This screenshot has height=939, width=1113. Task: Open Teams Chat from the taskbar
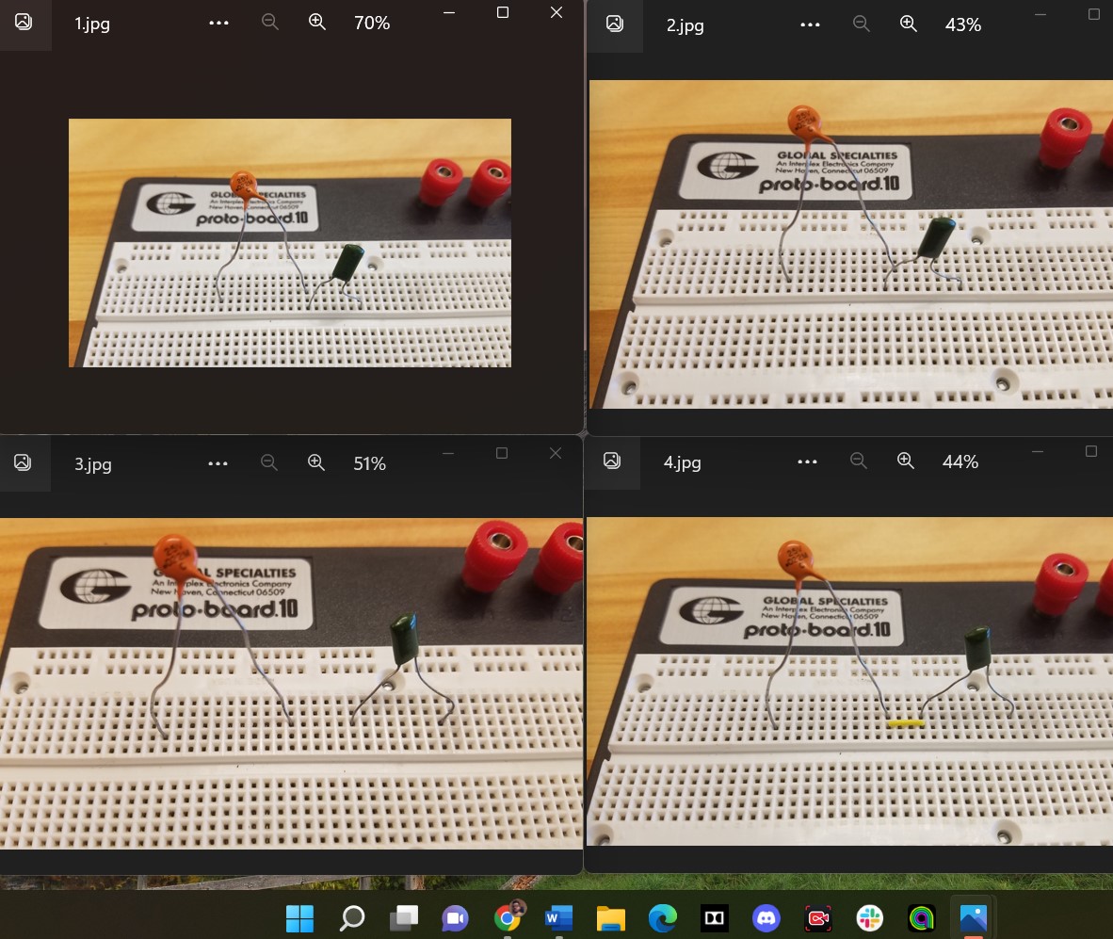click(x=455, y=918)
